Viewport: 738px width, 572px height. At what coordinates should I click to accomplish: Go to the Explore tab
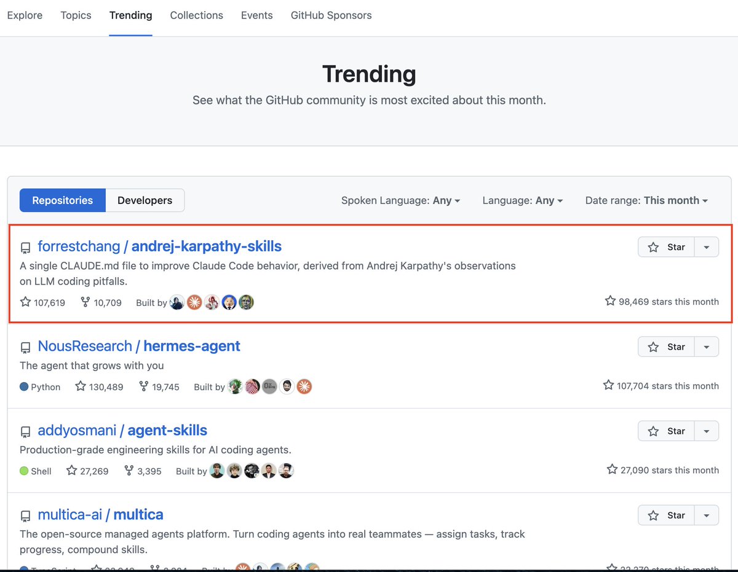pos(25,15)
